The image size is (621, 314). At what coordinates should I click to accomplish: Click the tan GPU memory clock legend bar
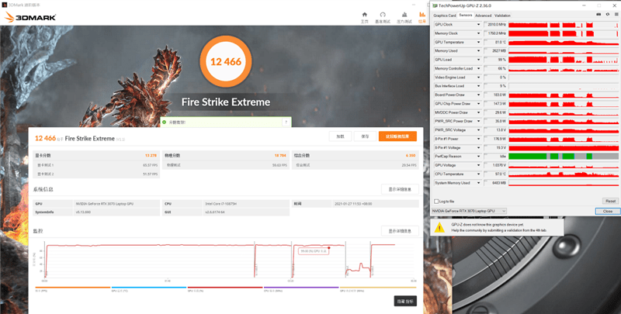coord(377,288)
